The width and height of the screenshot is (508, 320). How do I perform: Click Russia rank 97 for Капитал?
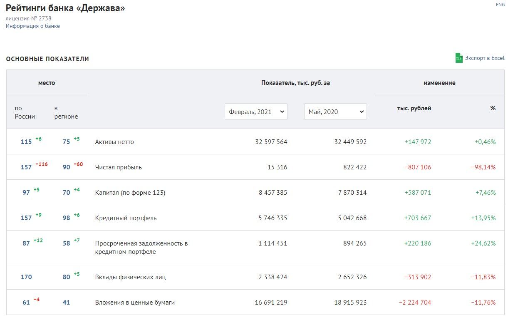coord(26,193)
